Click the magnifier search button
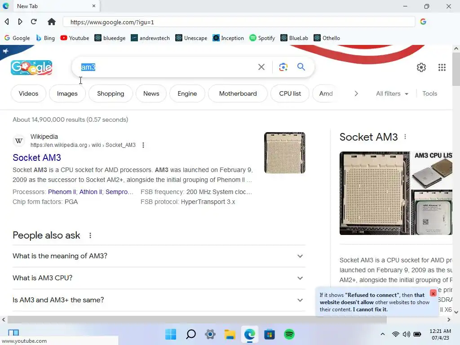 [301, 67]
